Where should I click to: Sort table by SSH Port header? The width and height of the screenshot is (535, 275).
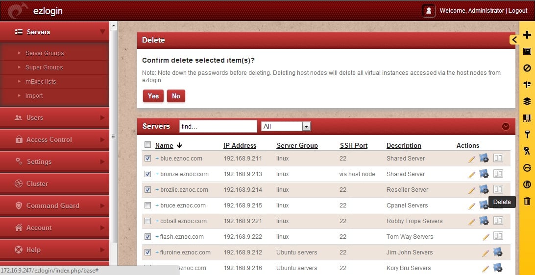(x=354, y=145)
